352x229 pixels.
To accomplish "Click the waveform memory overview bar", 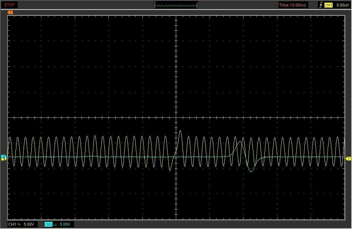I will click(x=176, y=5).
